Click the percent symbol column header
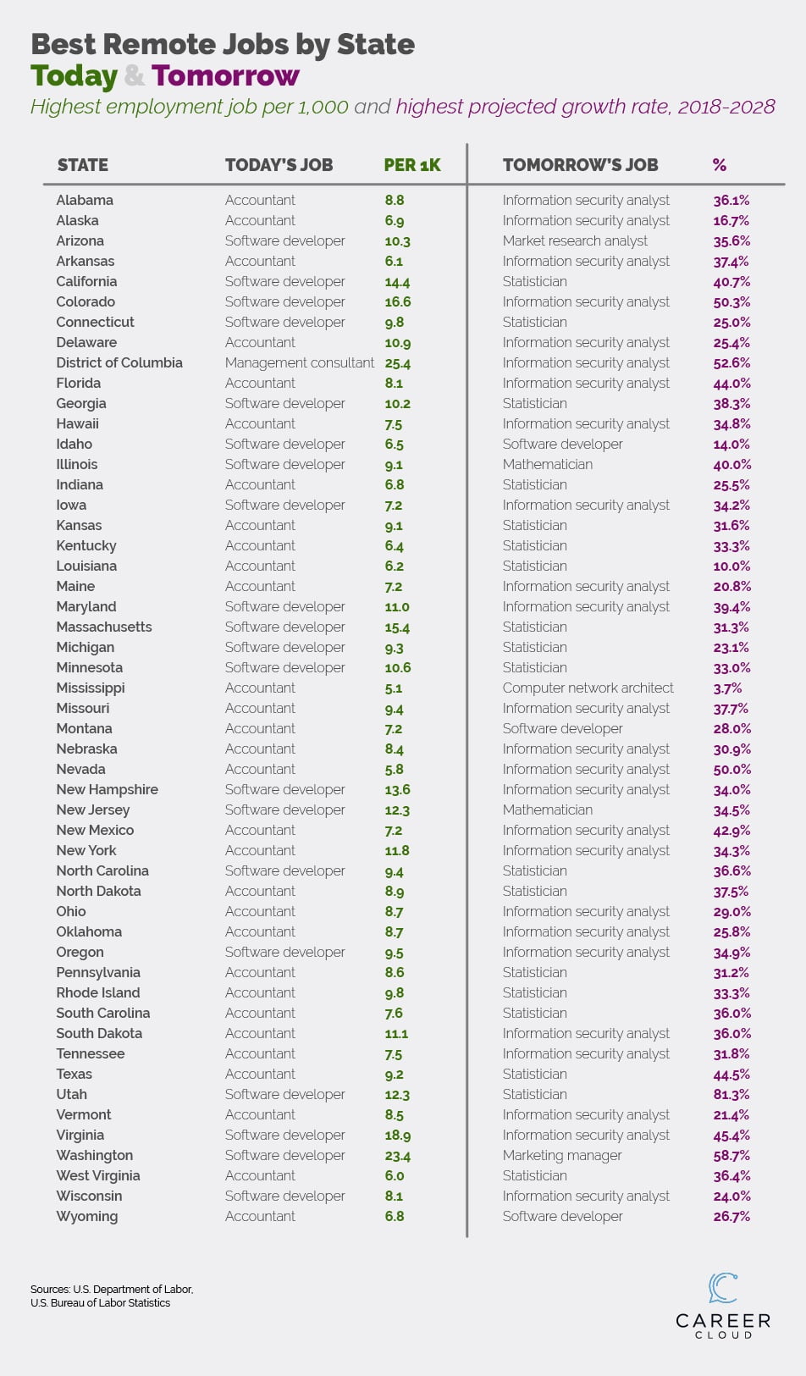This screenshot has height=1376, width=806. (720, 165)
